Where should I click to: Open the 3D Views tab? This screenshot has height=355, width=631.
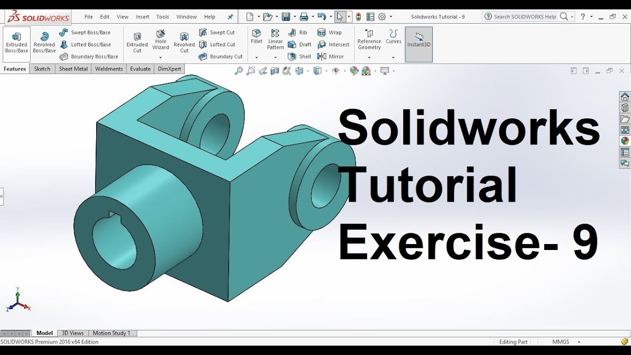[x=73, y=333]
